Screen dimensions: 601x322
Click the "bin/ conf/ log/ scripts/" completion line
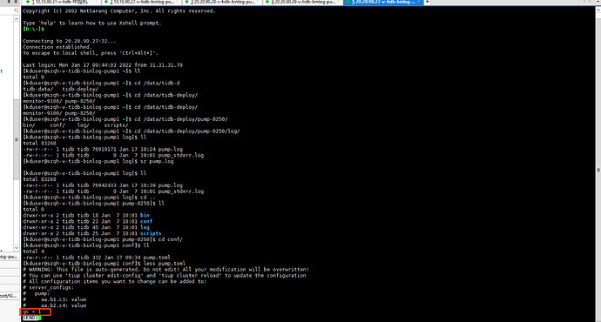[76, 124]
